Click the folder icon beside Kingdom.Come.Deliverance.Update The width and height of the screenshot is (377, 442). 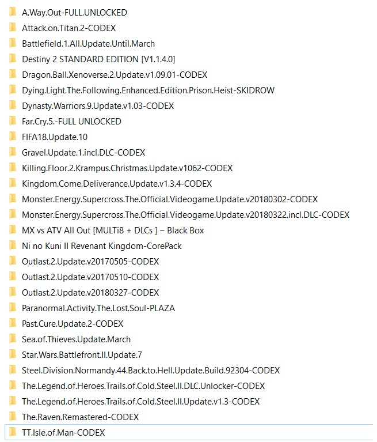point(13,183)
